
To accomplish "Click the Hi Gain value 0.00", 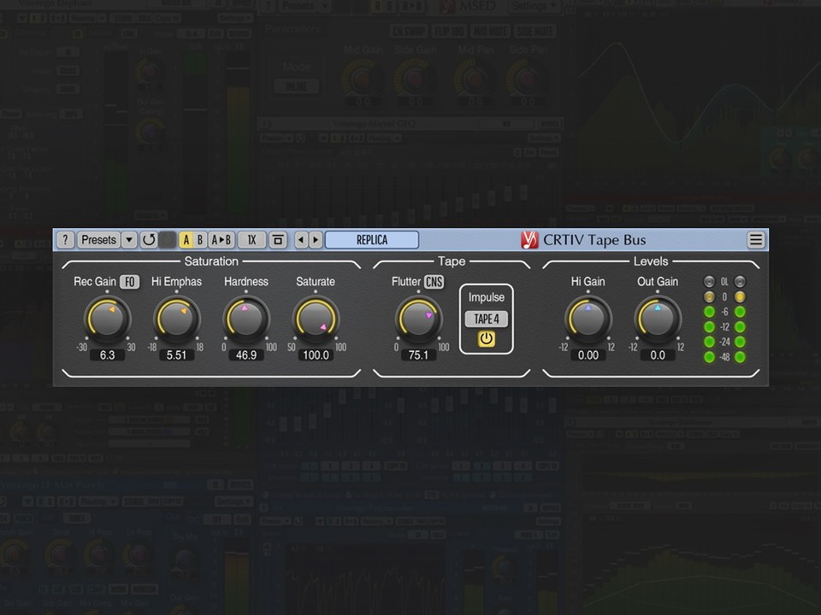I will 588,355.
